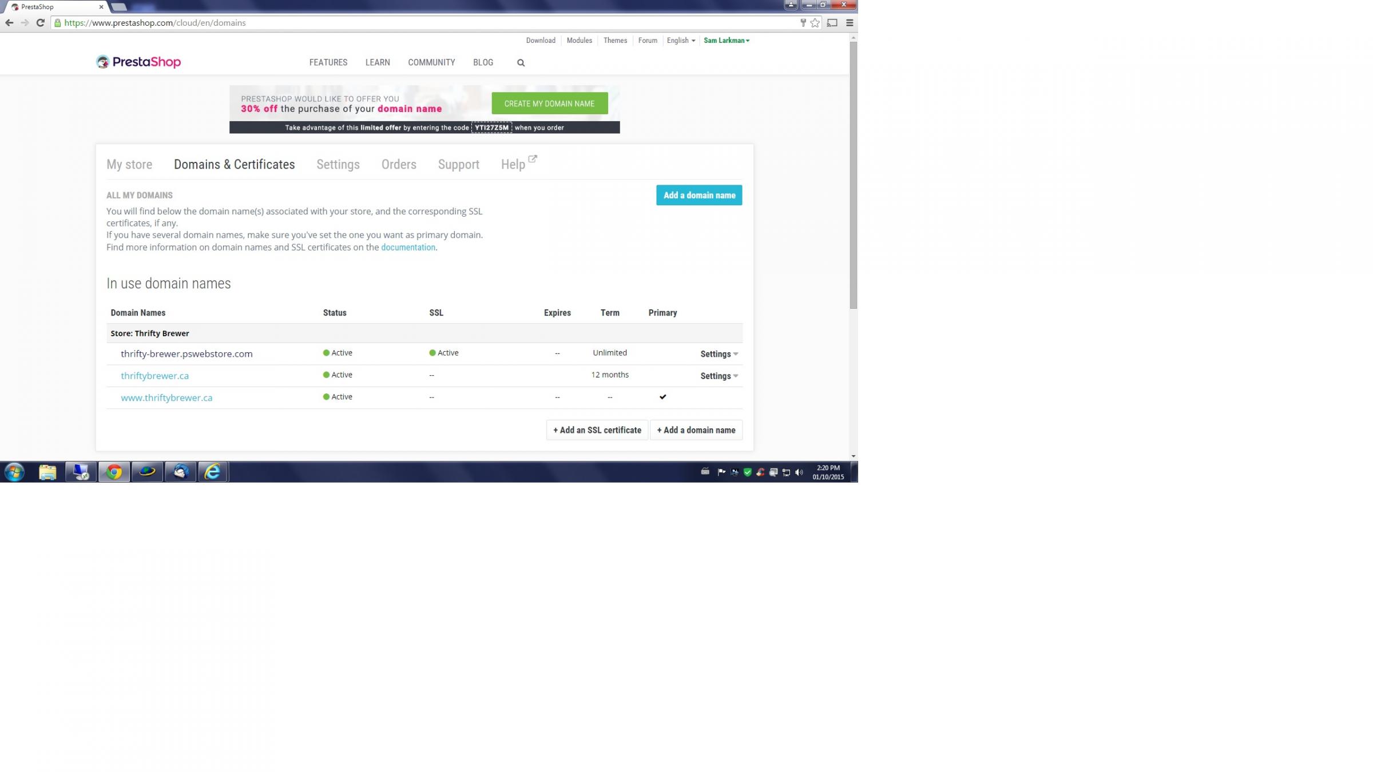
Task: Open the Sam Larkman account dropdown
Action: (727, 41)
